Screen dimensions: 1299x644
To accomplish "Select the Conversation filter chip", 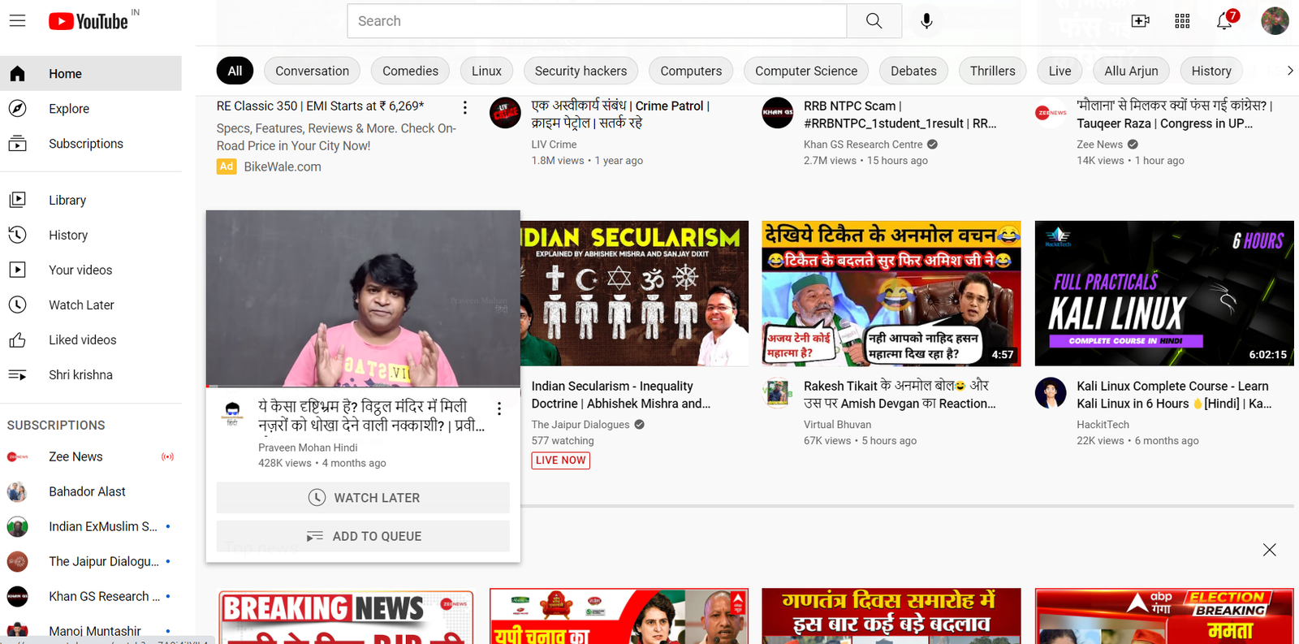I will 312,71.
